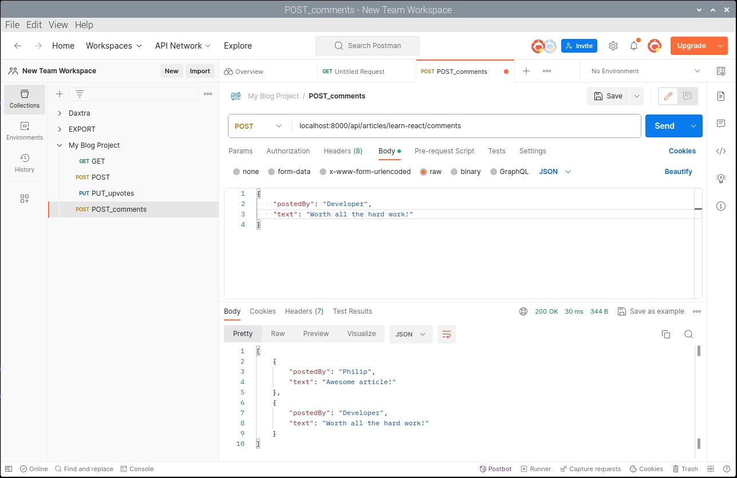The height and width of the screenshot is (478, 737).
Task: Switch to the Pre-request Script tab
Action: point(444,151)
